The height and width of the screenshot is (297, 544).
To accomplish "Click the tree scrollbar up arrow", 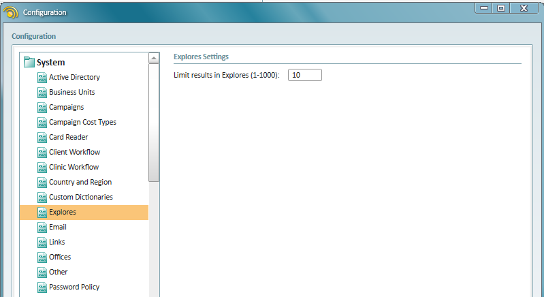I will [154, 58].
